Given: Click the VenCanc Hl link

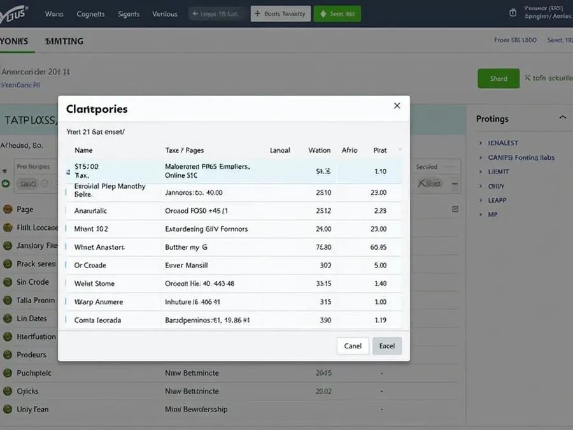Looking at the screenshot, I should (20, 85).
